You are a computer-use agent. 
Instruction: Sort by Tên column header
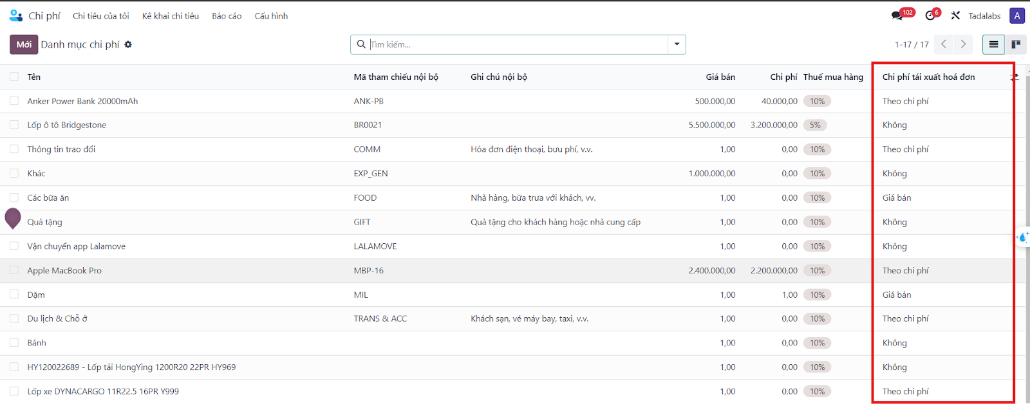(x=34, y=77)
